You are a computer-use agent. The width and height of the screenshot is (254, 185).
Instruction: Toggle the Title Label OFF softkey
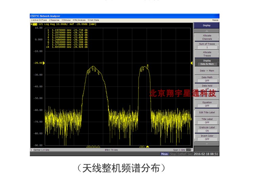[x=207, y=121]
